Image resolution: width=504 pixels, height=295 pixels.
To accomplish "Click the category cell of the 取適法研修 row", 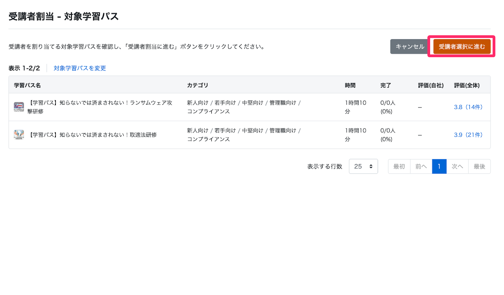I will coord(244,135).
